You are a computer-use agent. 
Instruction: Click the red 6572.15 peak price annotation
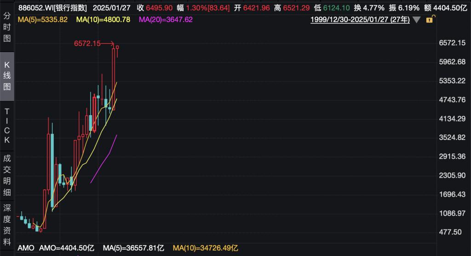87,44
